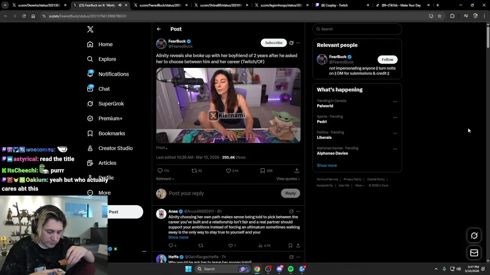The width and height of the screenshot is (490, 275).
Task: Open Terms of Service link
Action: 327,179
